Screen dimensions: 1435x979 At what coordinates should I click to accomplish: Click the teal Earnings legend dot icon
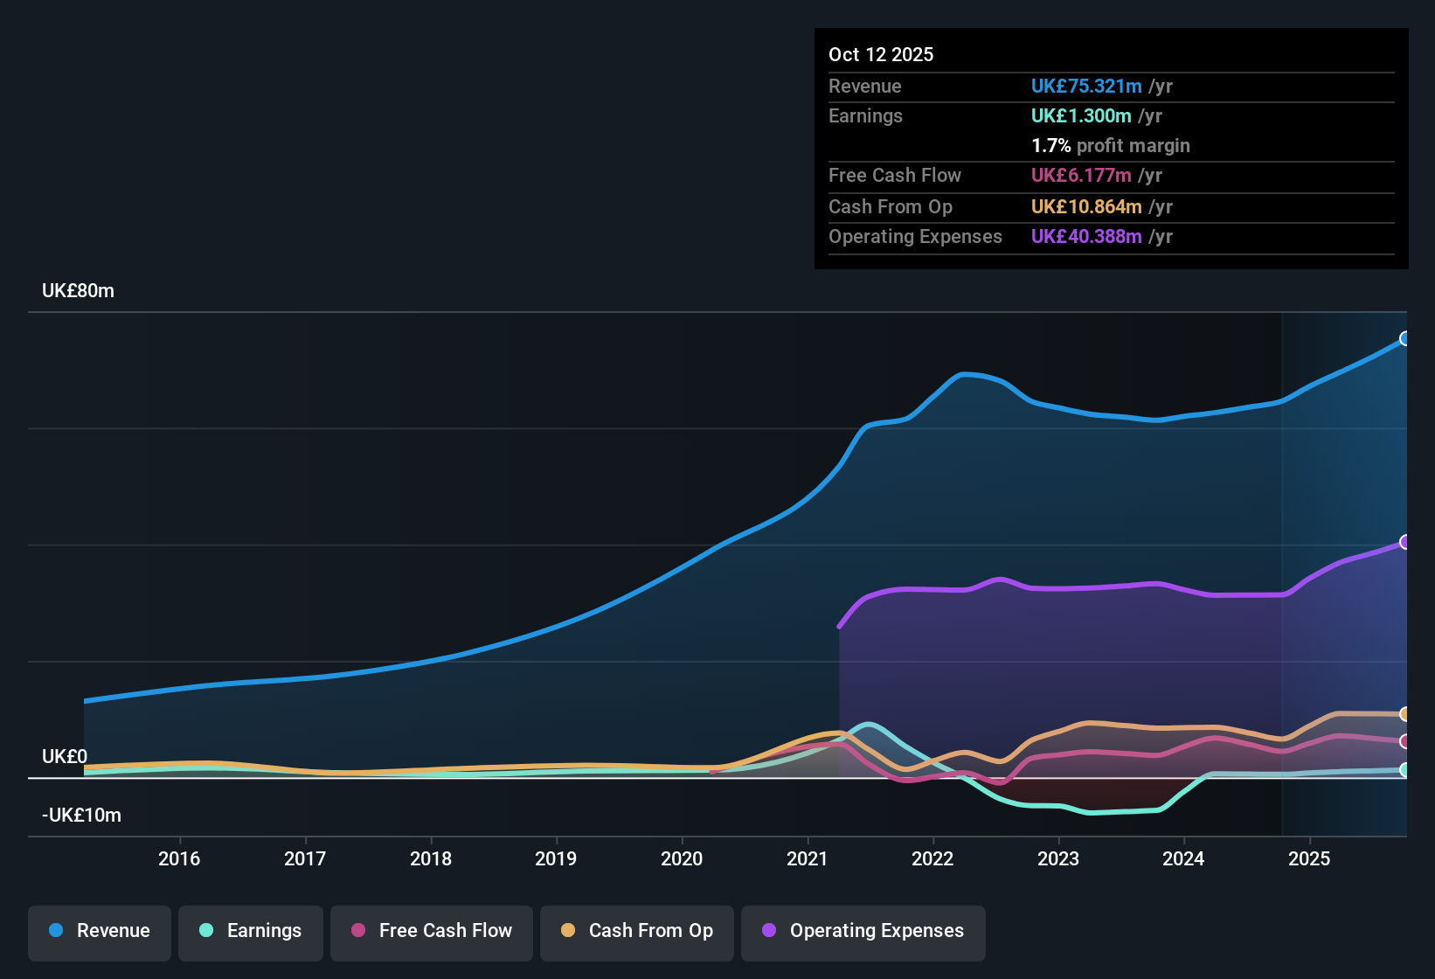tap(206, 931)
